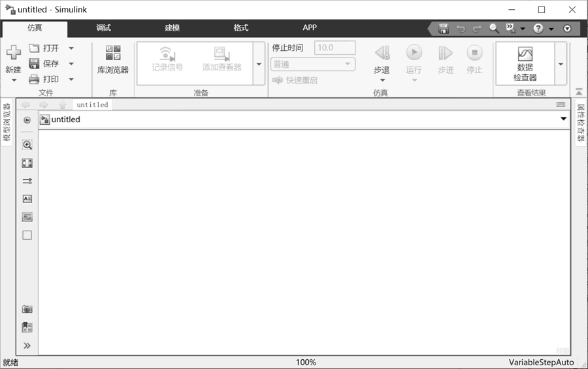Open the 库浏览器 library browser
Screen dimensions: 588x369
click(x=113, y=59)
